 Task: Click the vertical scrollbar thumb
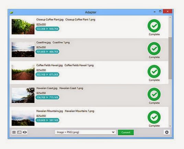pyautogui.click(x=170, y=58)
